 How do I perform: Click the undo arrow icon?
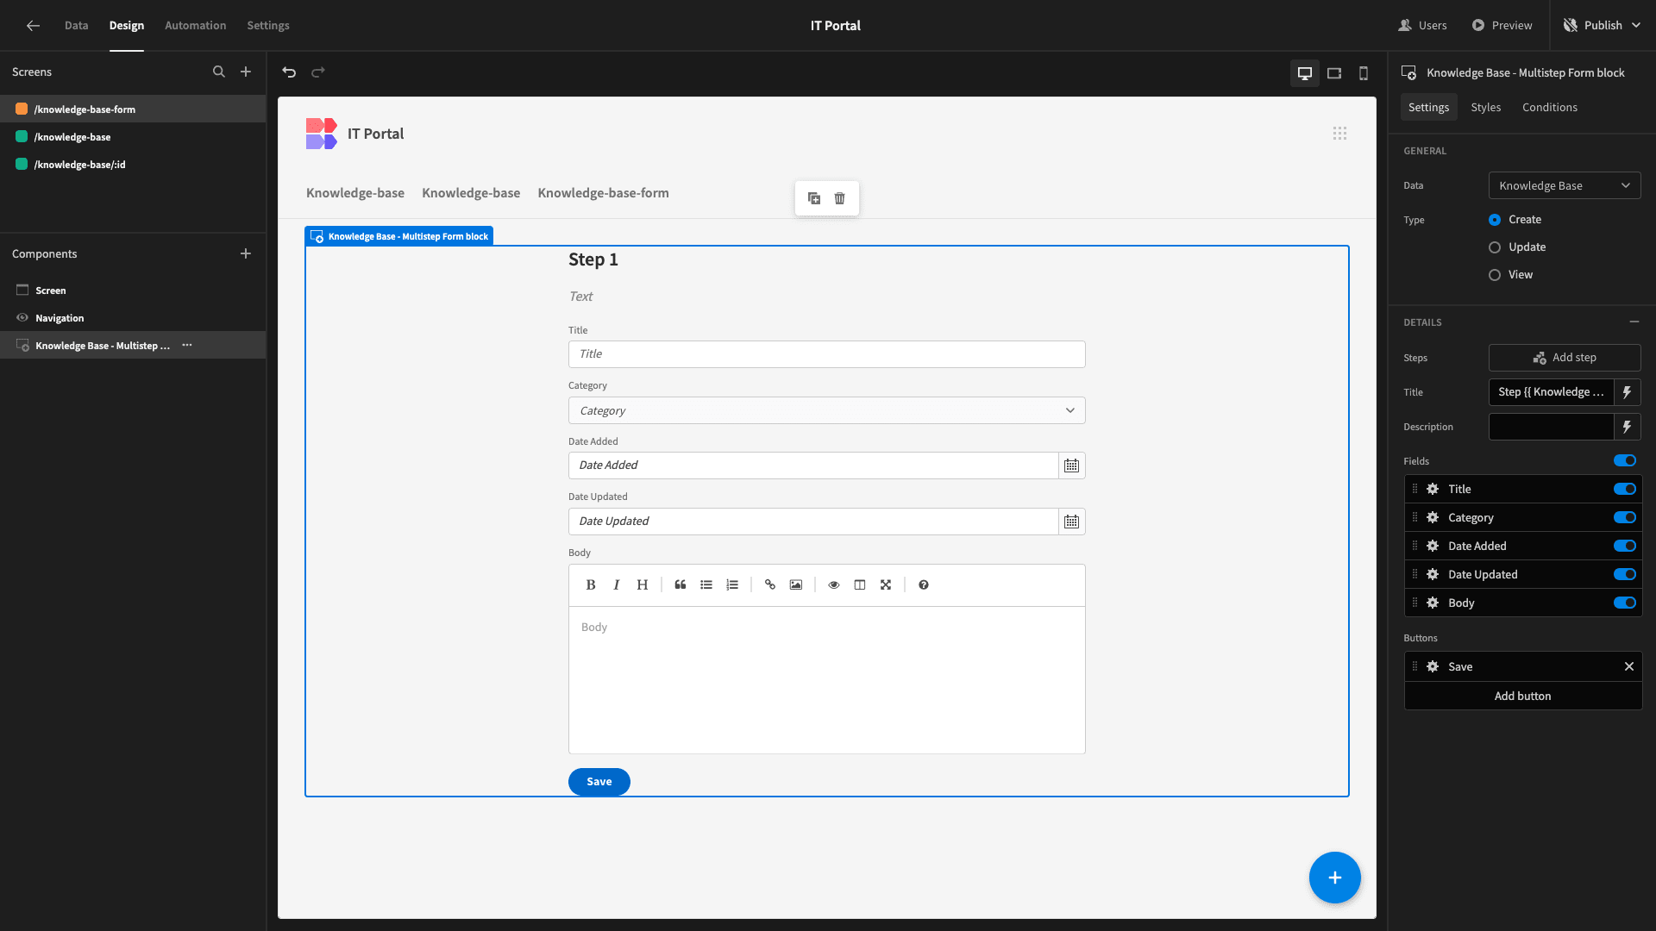[x=289, y=72]
